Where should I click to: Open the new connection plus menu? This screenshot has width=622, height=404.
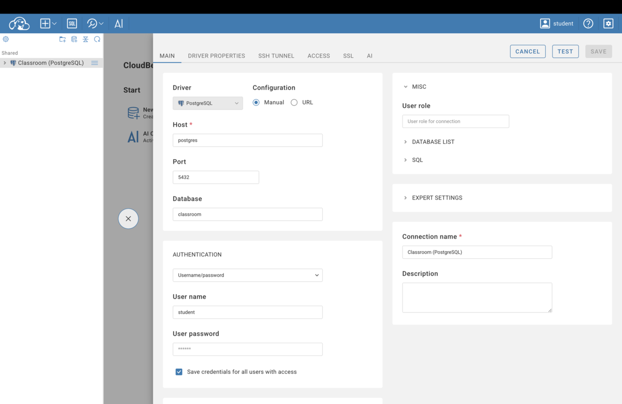[x=48, y=23]
